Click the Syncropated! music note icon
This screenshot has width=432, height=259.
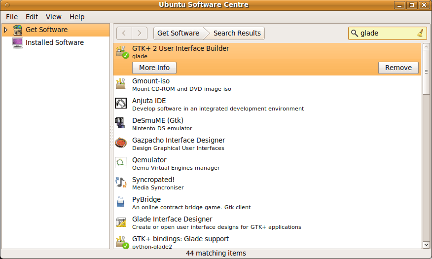point(121,183)
